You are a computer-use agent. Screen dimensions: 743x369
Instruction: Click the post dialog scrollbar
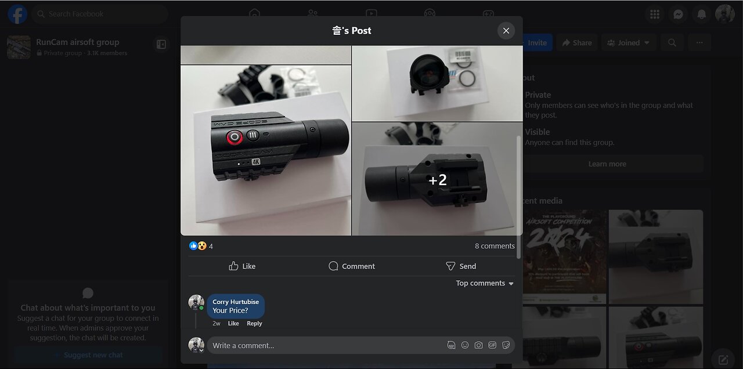pyautogui.click(x=518, y=197)
